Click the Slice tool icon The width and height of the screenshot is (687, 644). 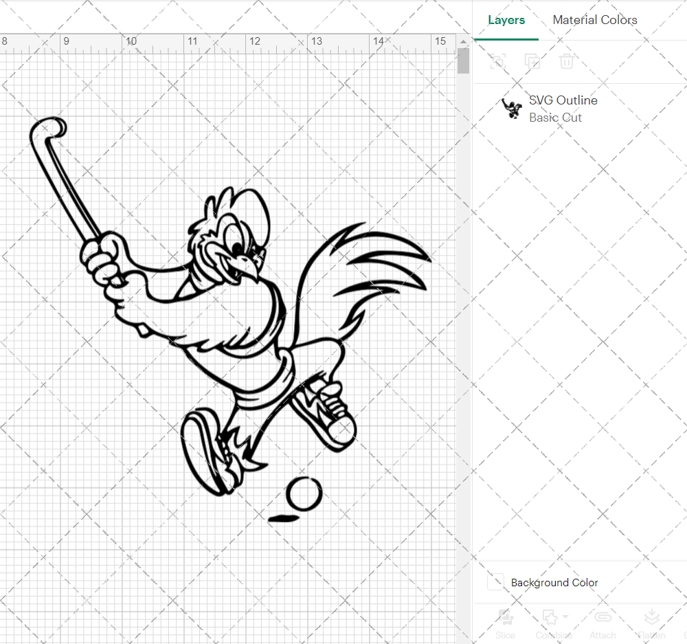505,617
